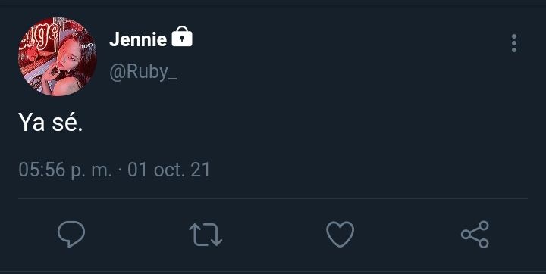Click the divider line below the timestamp

point(273,198)
